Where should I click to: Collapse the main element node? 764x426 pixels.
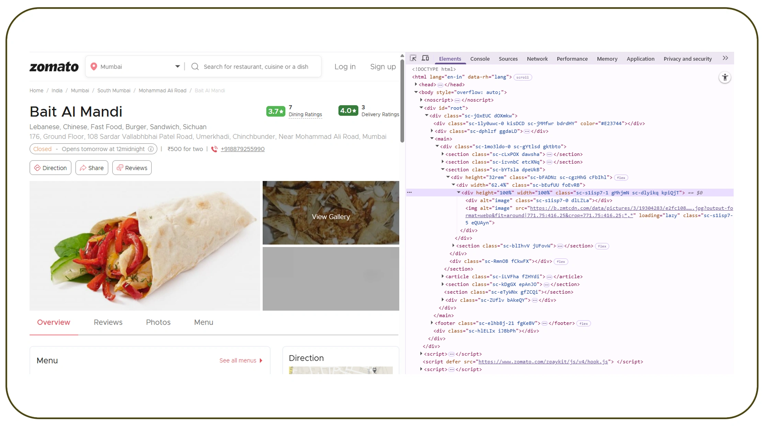(x=432, y=139)
